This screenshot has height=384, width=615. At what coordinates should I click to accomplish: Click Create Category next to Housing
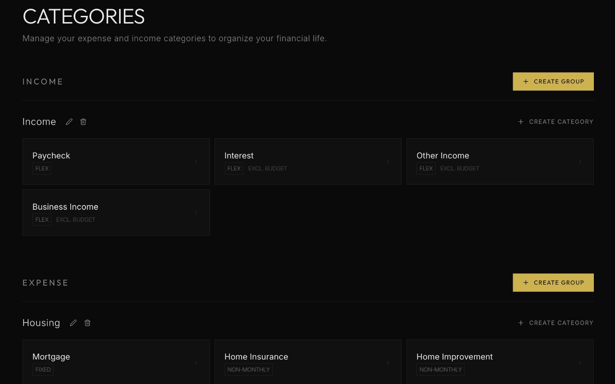(561, 323)
